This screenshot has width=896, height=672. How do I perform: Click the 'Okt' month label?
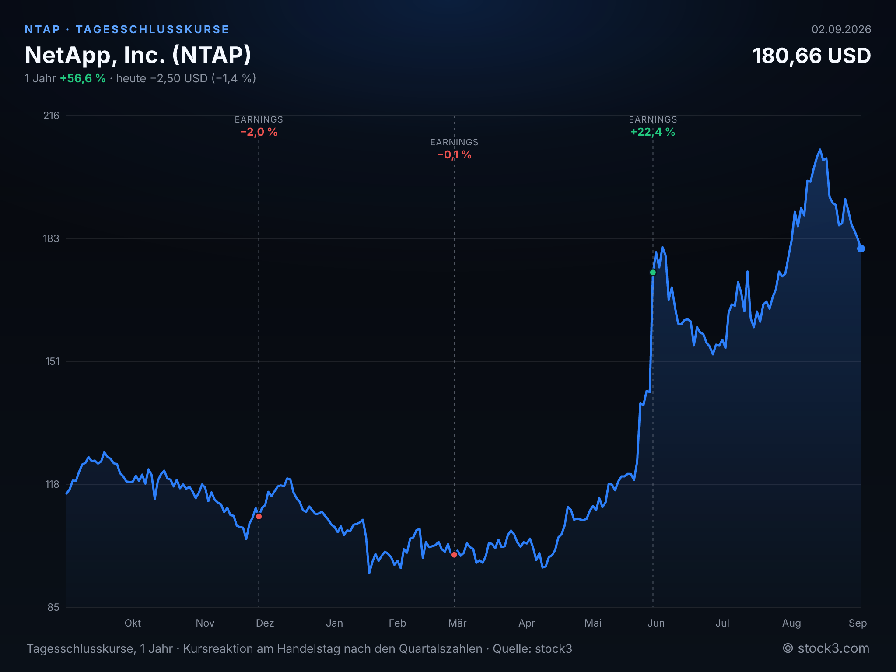(x=133, y=623)
